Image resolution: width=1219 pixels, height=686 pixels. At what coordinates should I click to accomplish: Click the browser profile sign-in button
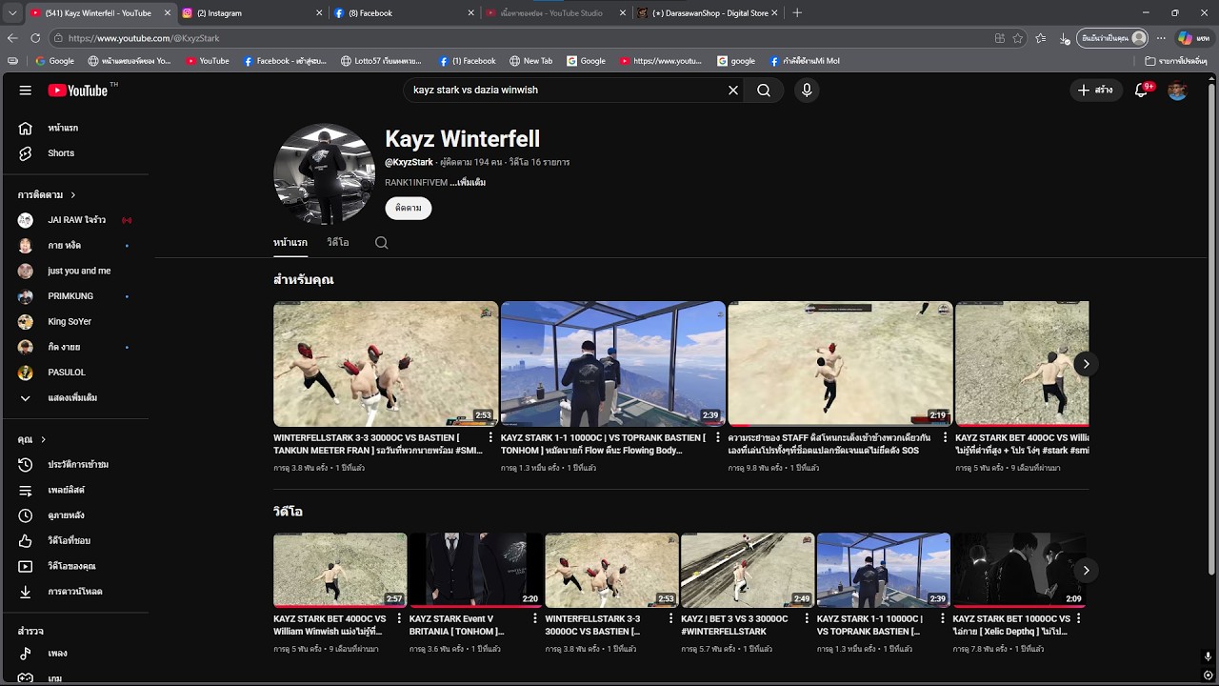[x=1114, y=38]
